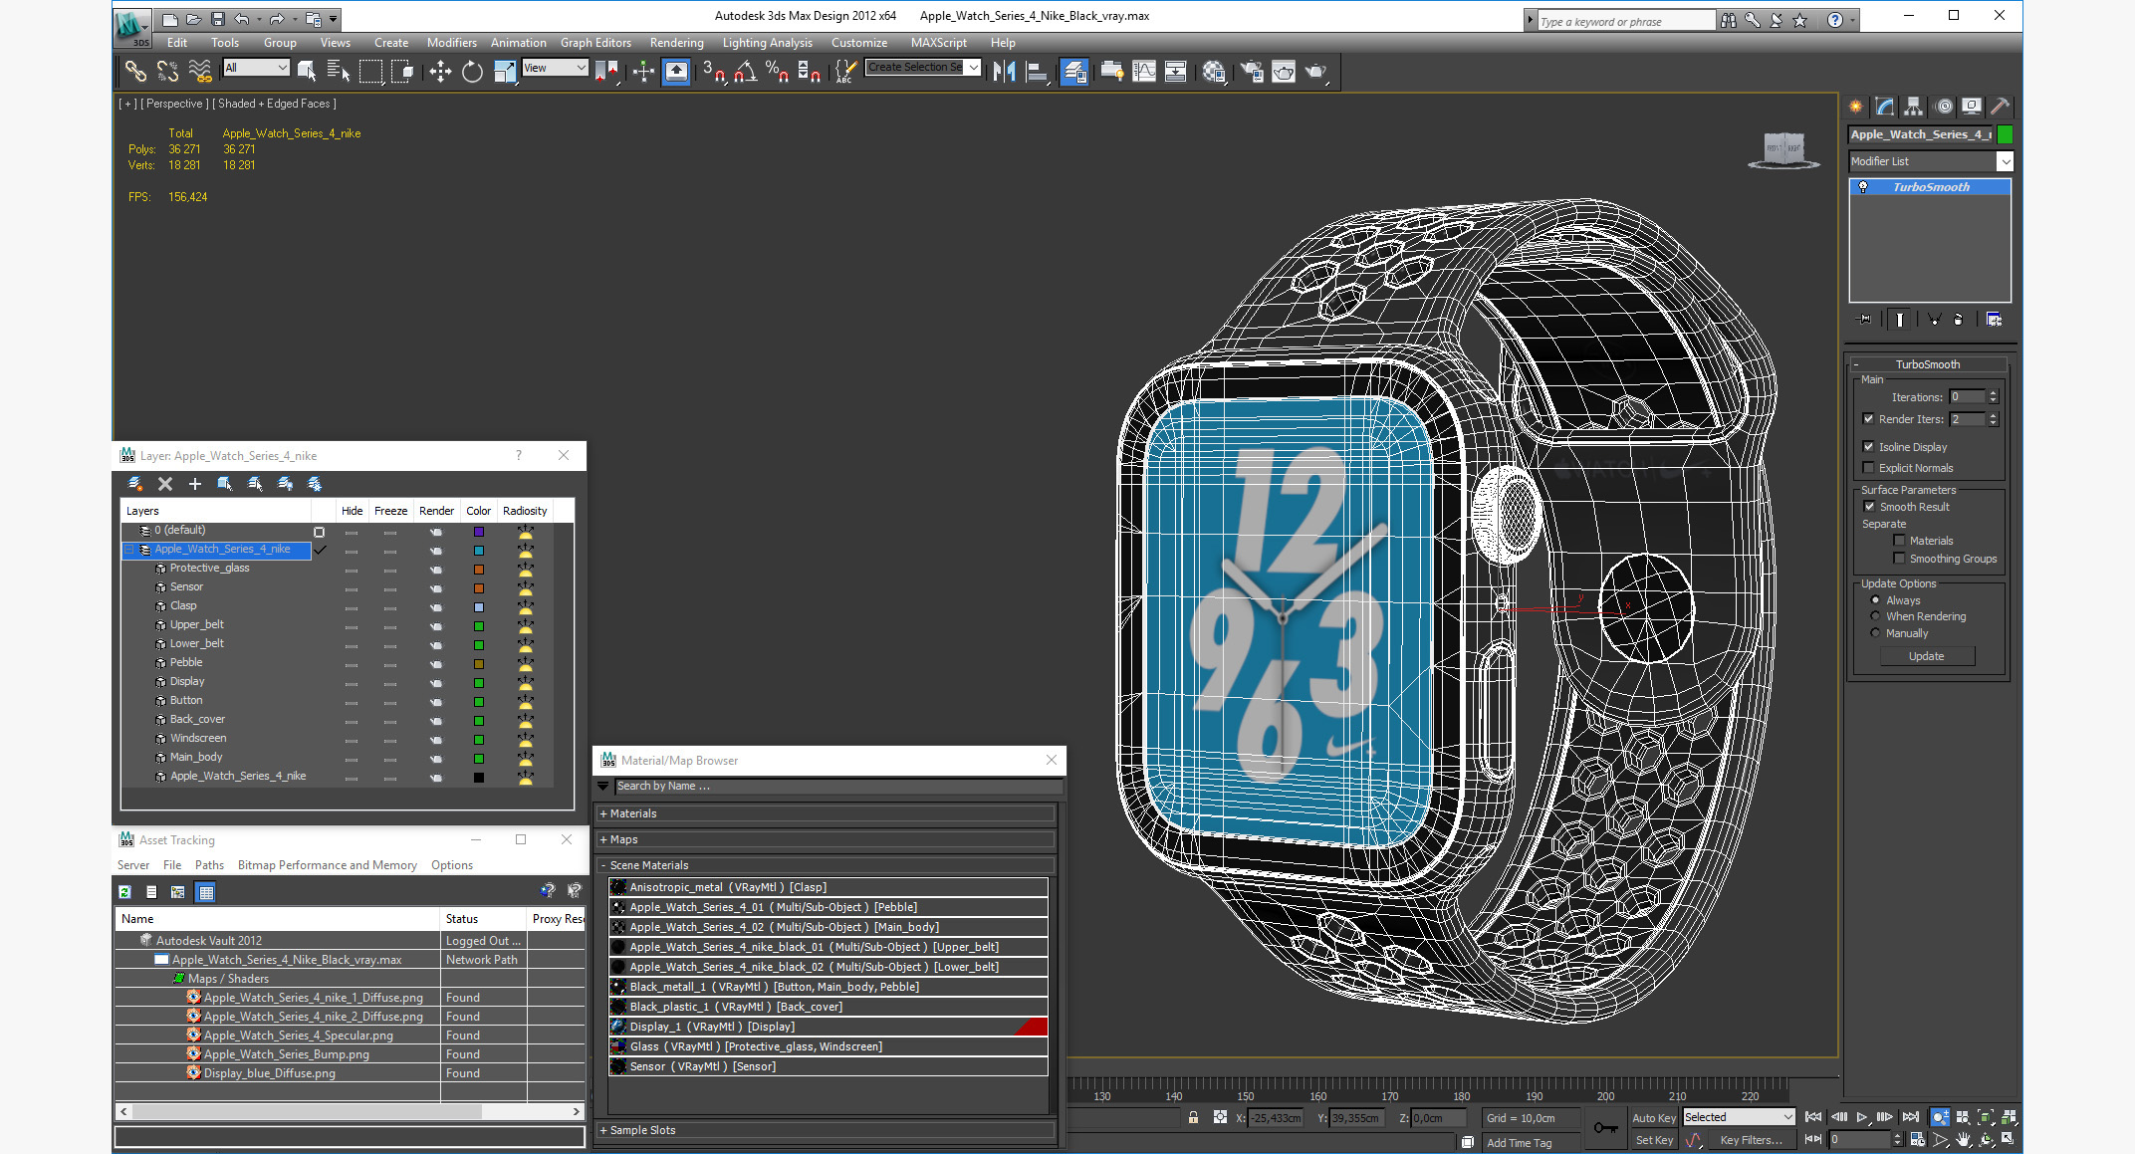
Task: Disable the Isoline Display checkbox
Action: coord(1868,447)
